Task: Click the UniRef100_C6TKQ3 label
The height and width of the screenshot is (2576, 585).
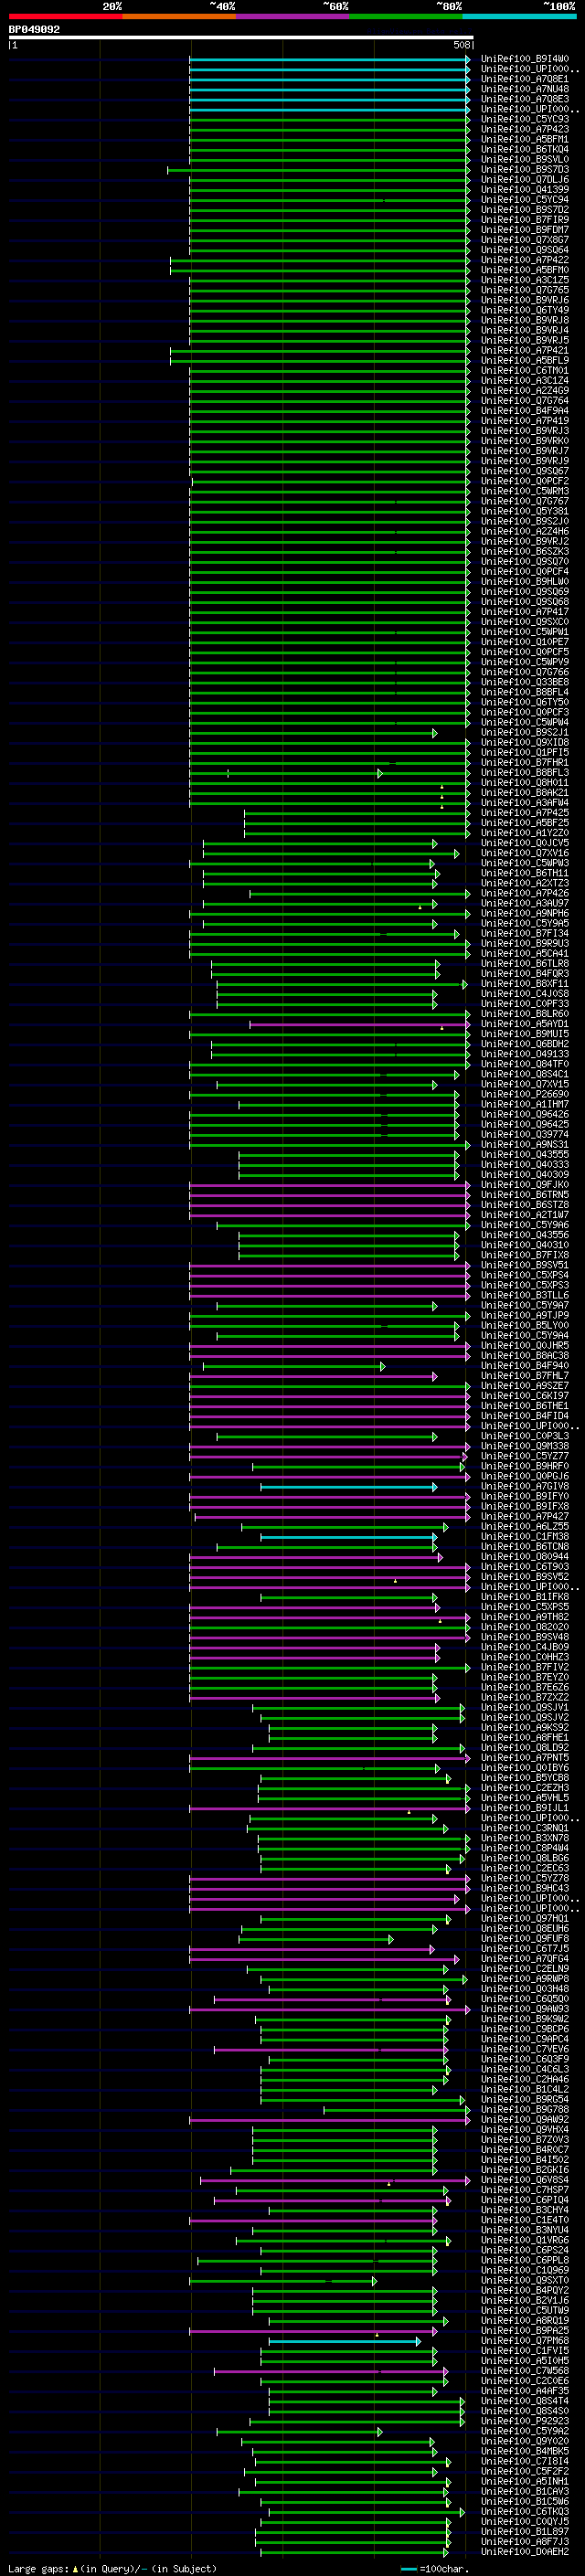Action: click(524, 2511)
